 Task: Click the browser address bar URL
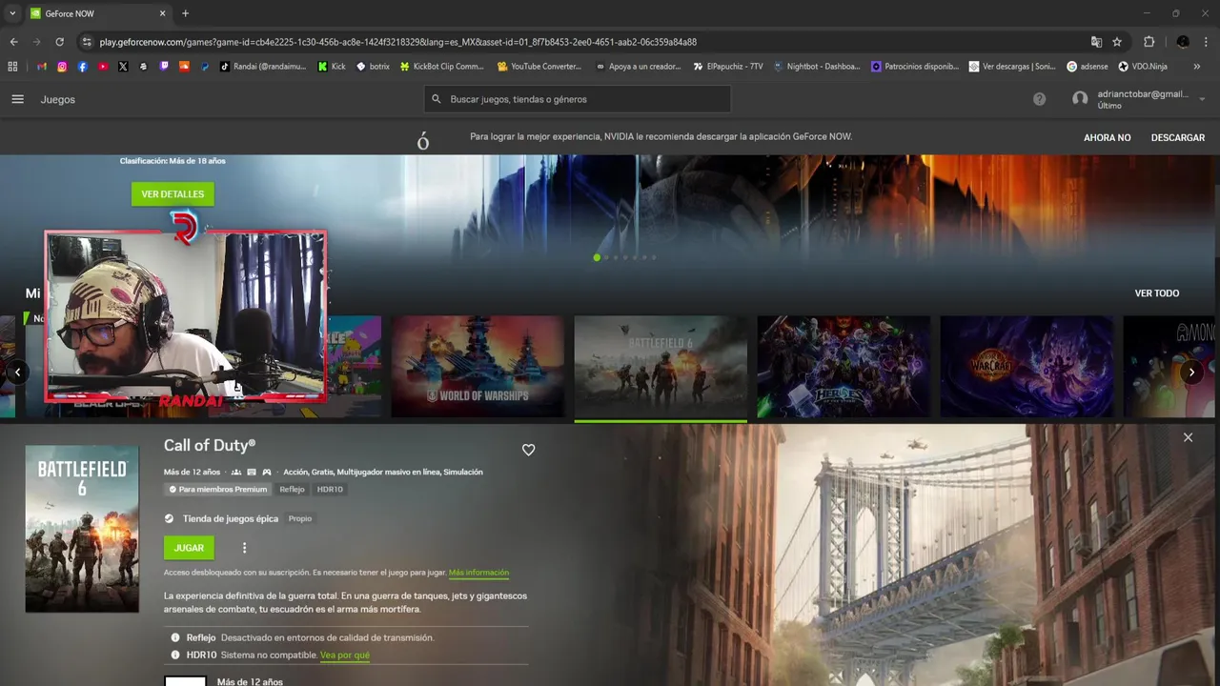(397, 42)
